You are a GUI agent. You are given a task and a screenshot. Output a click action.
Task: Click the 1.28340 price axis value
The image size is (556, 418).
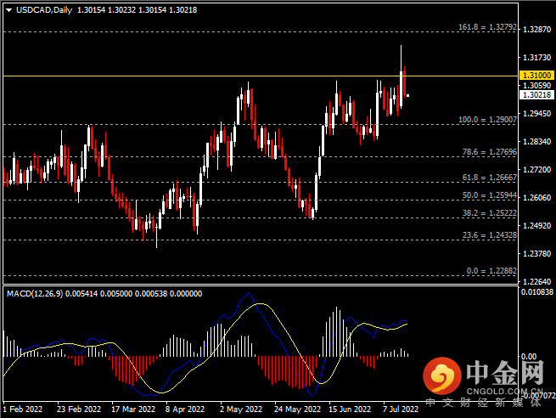click(536, 142)
